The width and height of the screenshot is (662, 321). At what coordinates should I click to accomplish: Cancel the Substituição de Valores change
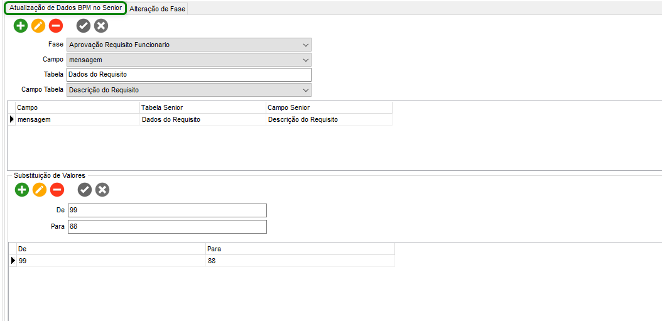click(x=102, y=189)
